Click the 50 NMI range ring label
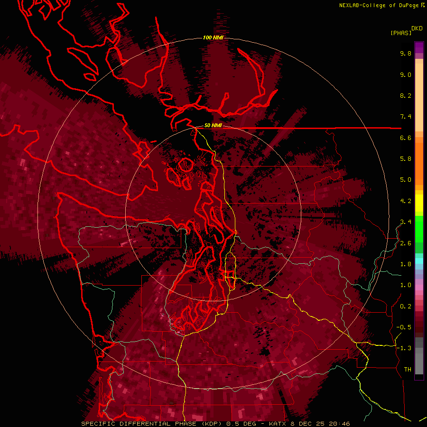427x427 pixels. tap(213, 126)
